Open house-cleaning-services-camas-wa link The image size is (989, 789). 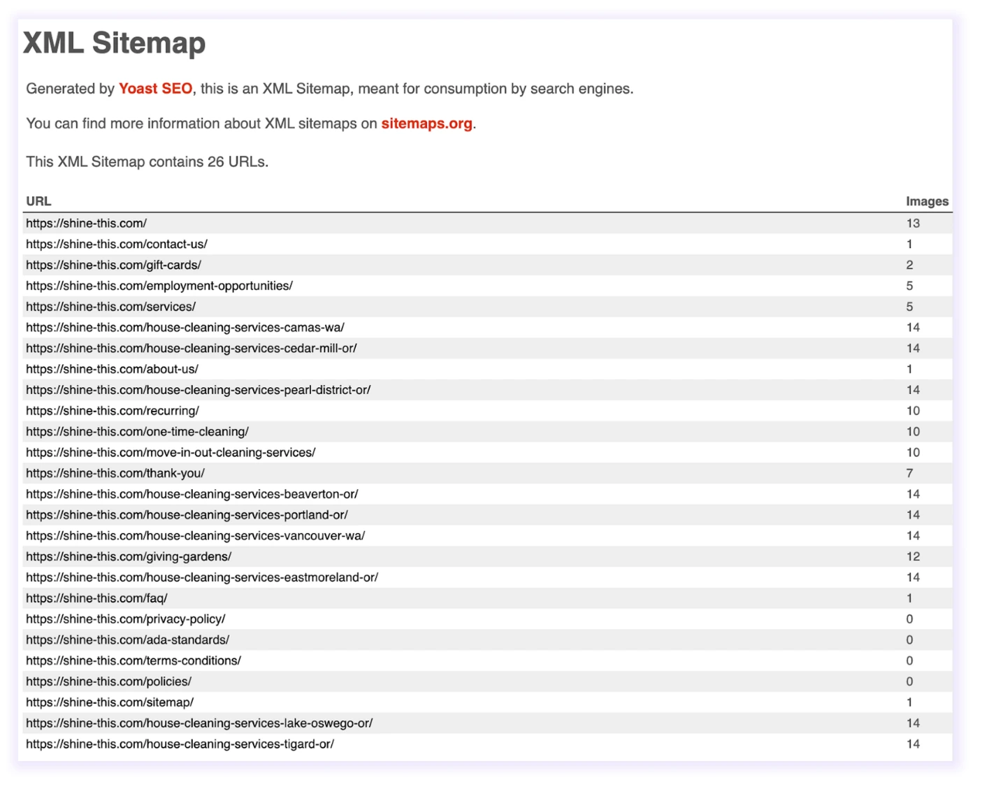tap(185, 327)
